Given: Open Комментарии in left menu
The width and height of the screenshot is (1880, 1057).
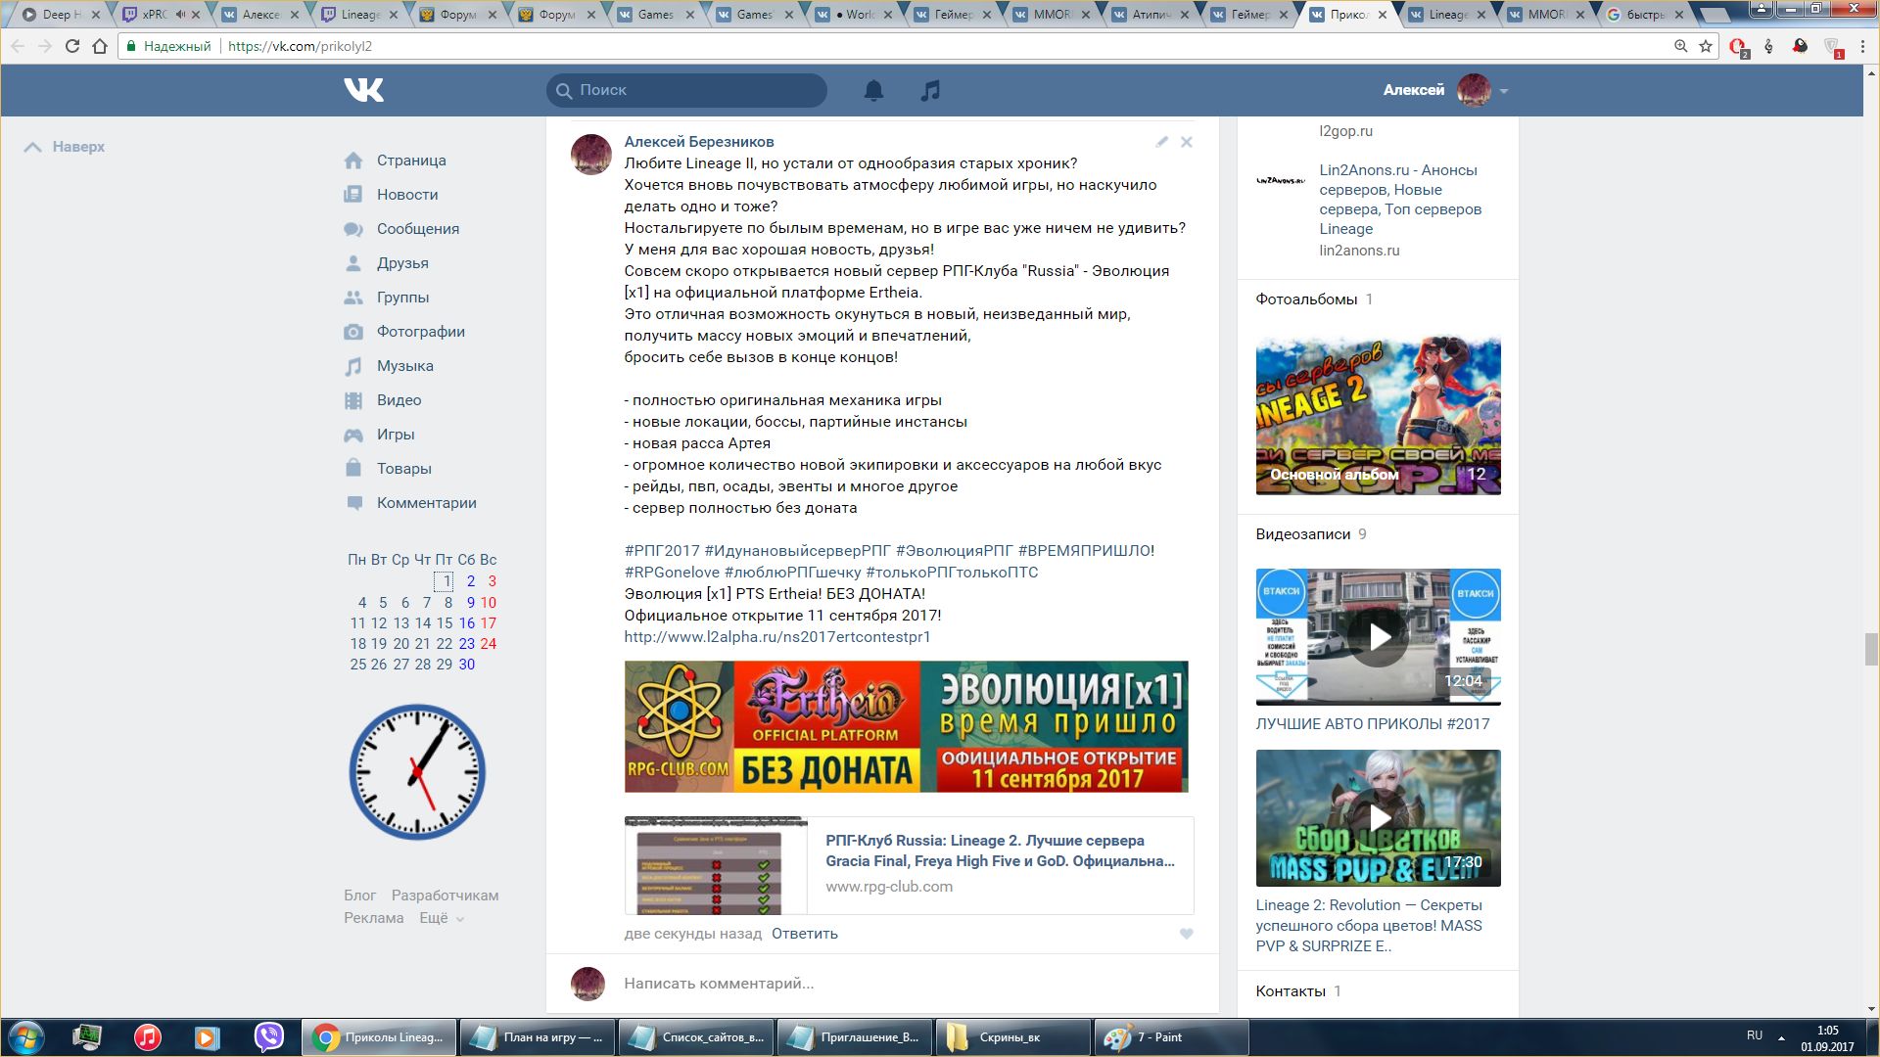Looking at the screenshot, I should tap(426, 503).
